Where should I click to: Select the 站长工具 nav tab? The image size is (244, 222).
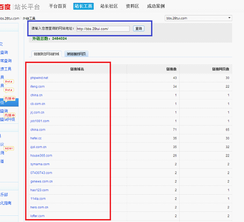(x=83, y=6)
